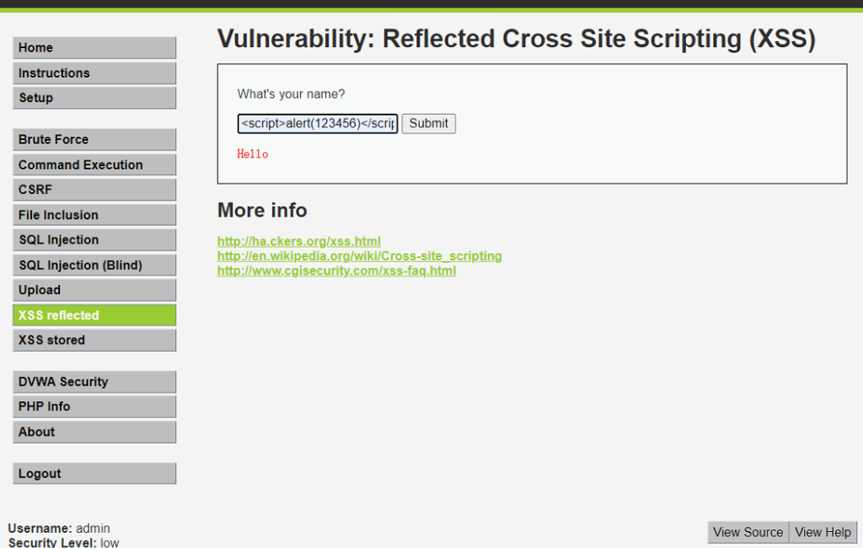Open the Setup page
Screen dimensions: 863x548
click(94, 98)
